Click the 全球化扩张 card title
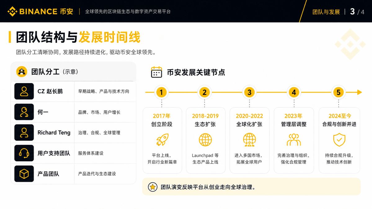Image resolution: width=372 pixels, height=209 pixels. click(249, 124)
